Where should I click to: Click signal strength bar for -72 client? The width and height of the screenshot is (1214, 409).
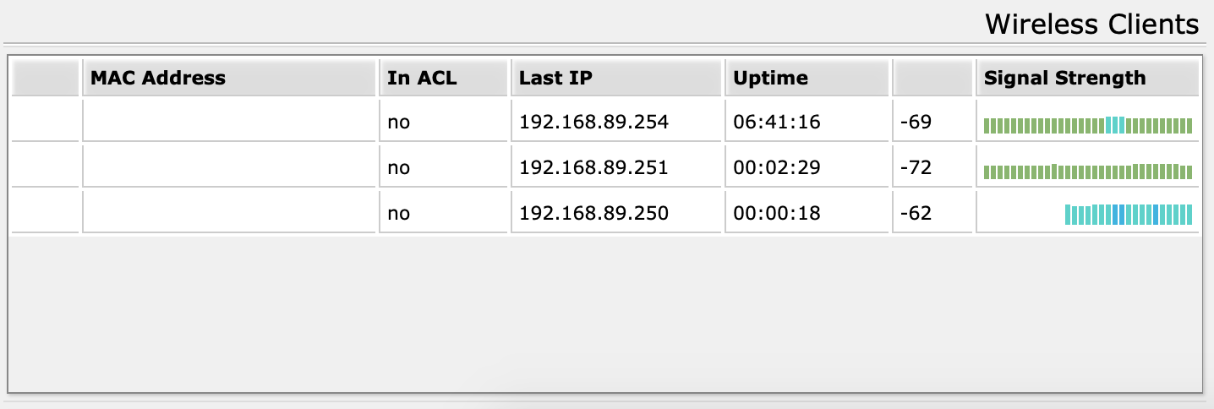point(1088,172)
